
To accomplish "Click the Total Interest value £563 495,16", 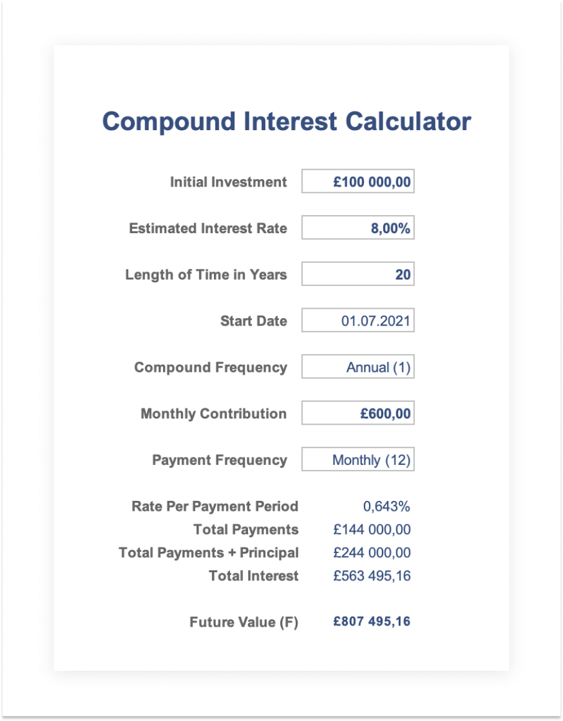I will 371,576.
